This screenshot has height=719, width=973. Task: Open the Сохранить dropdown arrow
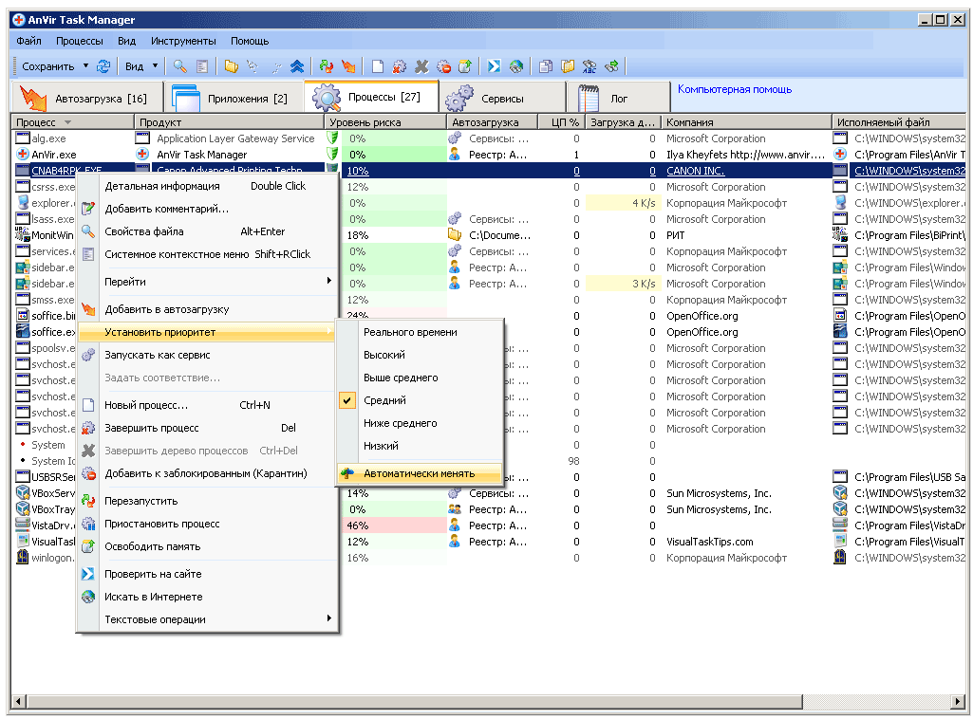tap(85, 66)
